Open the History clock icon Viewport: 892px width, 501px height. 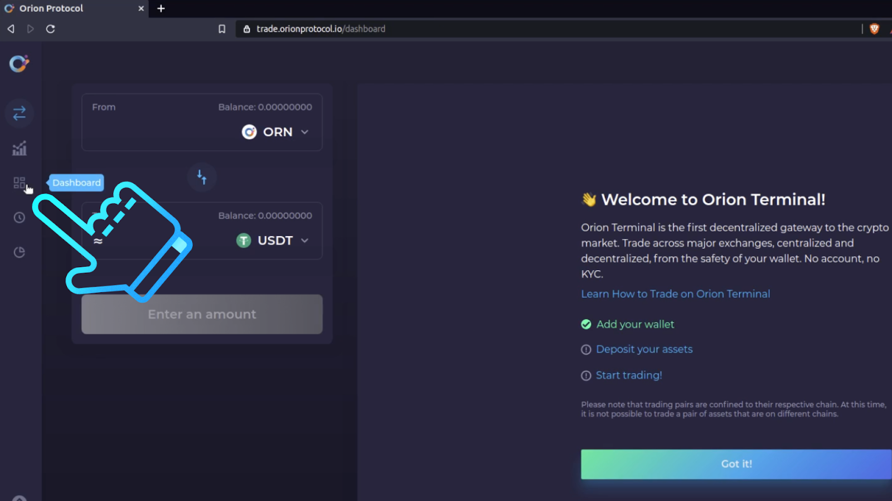20,218
